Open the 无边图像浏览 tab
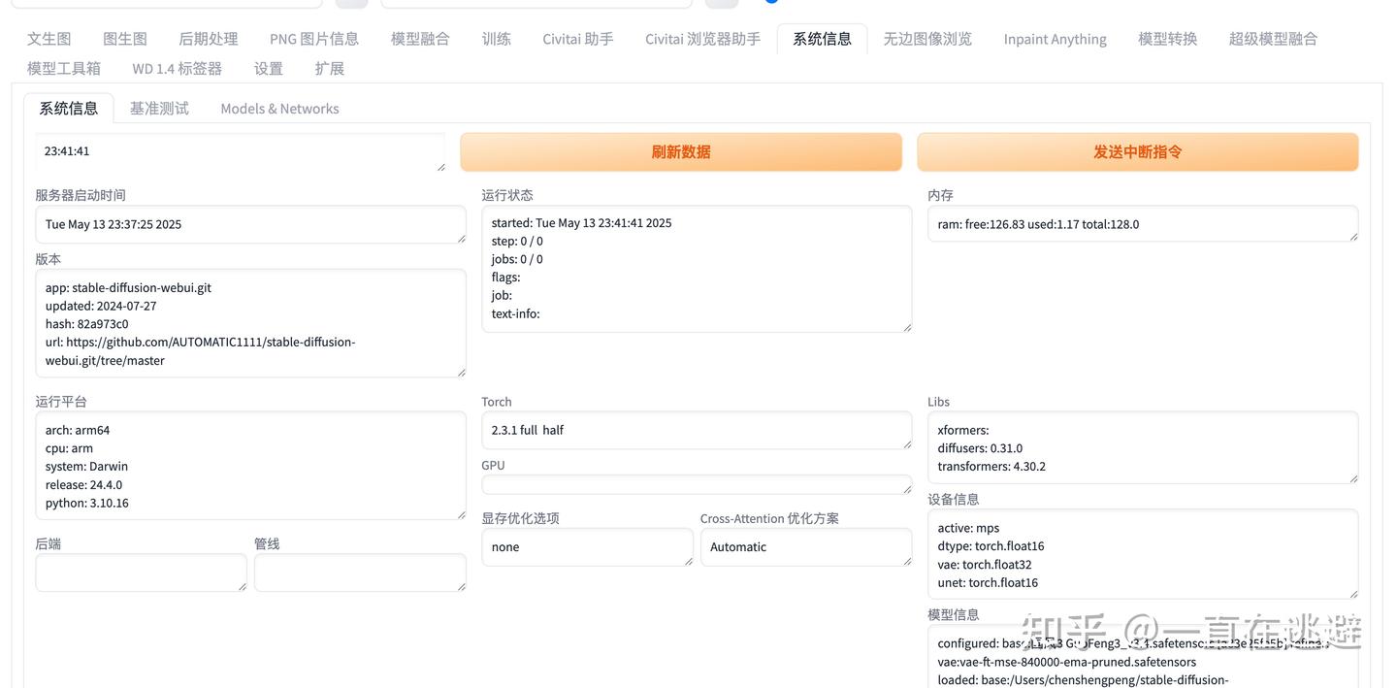 [927, 39]
